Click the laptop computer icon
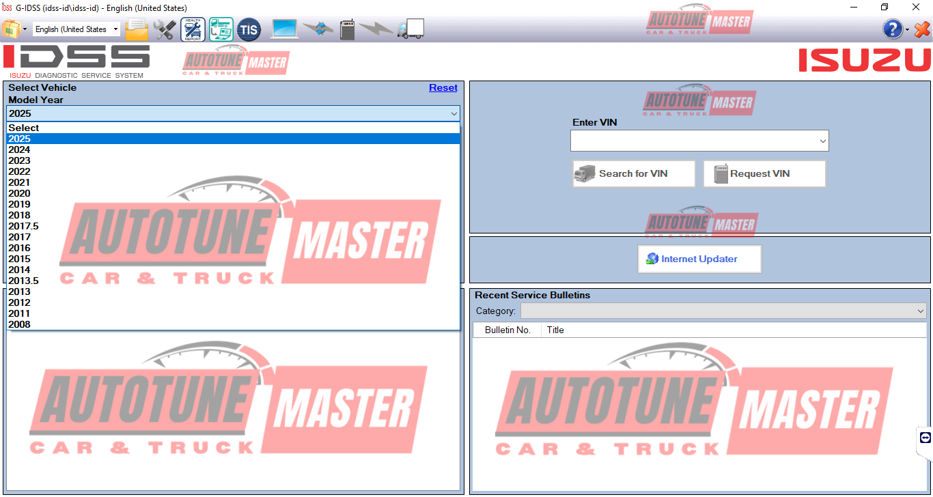Viewport: 933px width, 497px height. [x=285, y=29]
